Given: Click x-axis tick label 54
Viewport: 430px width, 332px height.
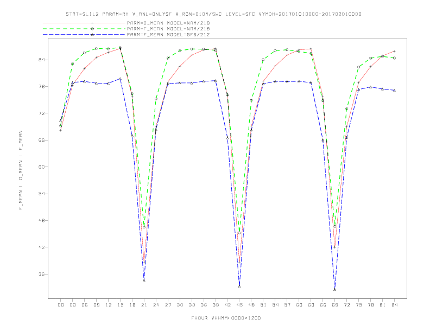Looking at the screenshot, I should pos(275,305).
